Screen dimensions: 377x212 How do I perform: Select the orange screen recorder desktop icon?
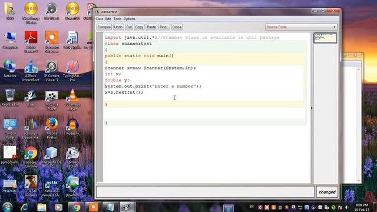(52, 42)
